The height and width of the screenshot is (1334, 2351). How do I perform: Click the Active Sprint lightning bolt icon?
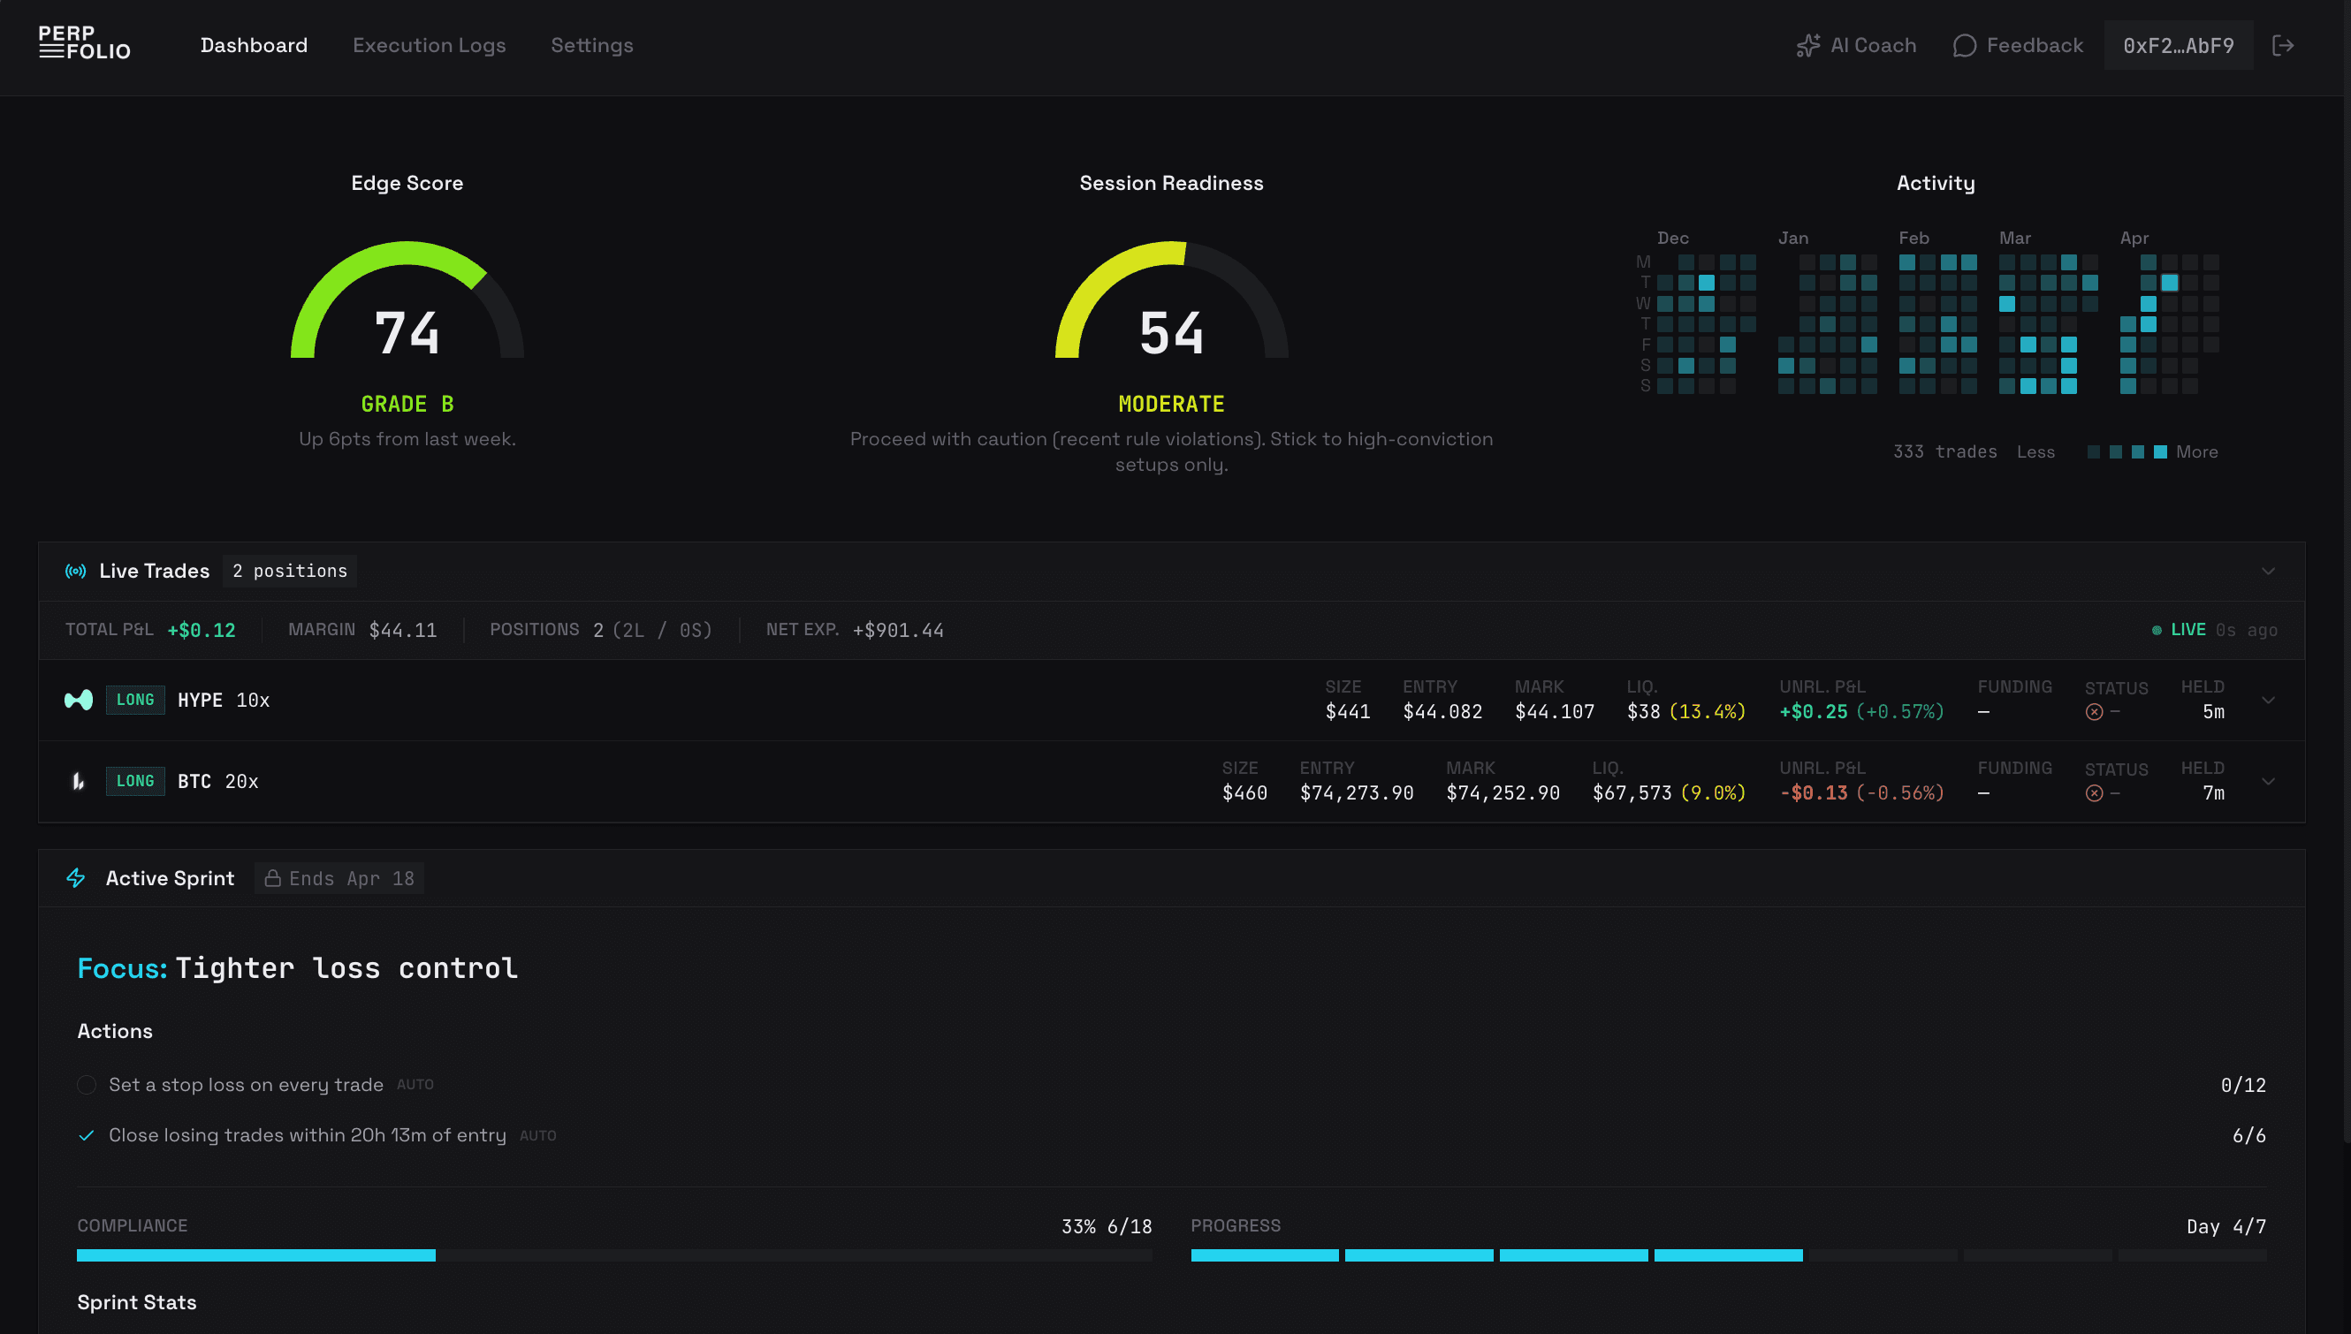tap(76, 878)
